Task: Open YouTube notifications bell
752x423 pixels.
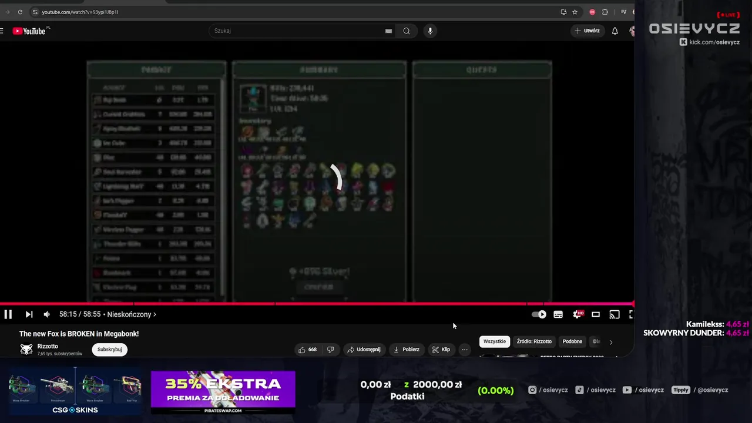Action: click(x=615, y=31)
